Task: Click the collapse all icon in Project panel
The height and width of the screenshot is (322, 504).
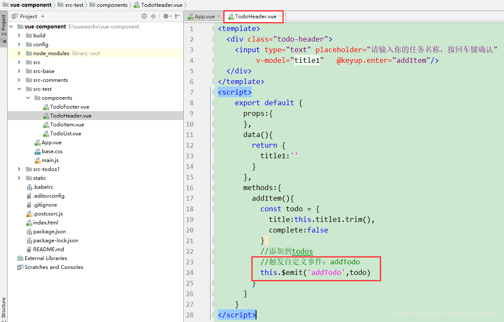Action: point(153,16)
